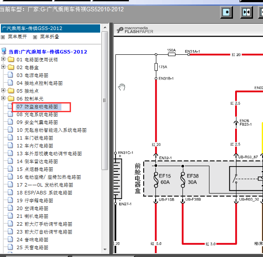Click document icon of 24 音响电路图
The width and height of the screenshot is (263, 257).
pyautogui.click(x=10, y=239)
